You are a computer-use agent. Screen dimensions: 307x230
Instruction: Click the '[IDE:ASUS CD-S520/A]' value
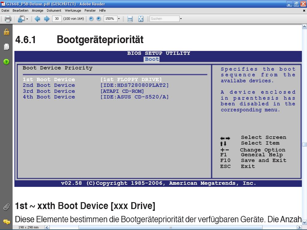click(134, 97)
